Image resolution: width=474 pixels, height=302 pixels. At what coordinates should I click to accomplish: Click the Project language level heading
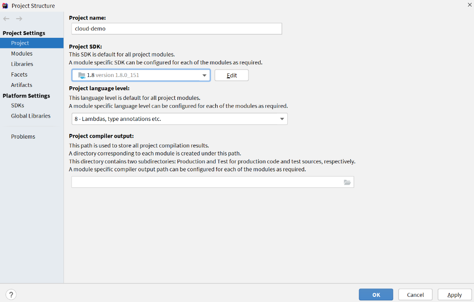[99, 88]
